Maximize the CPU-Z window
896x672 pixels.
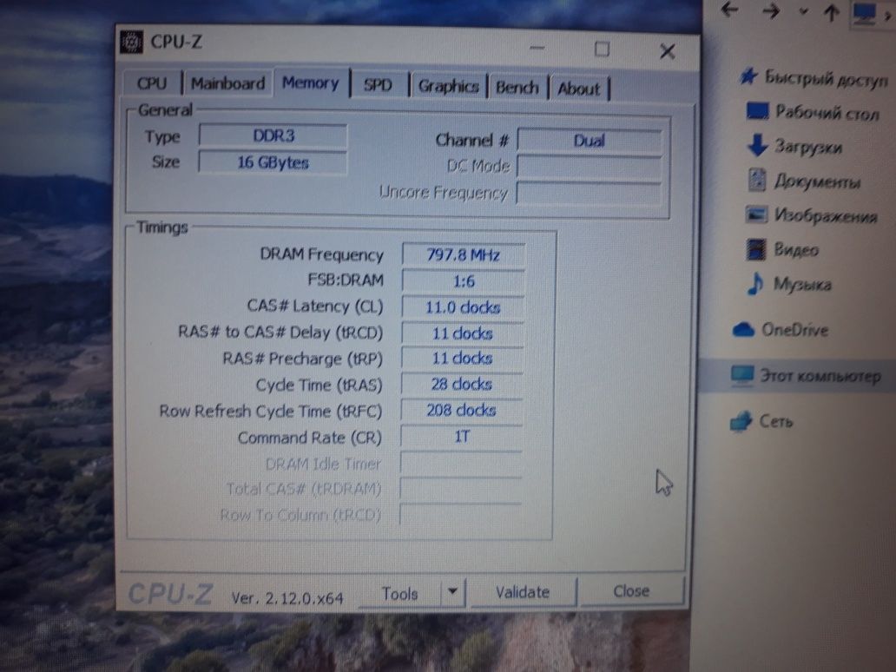pyautogui.click(x=602, y=49)
